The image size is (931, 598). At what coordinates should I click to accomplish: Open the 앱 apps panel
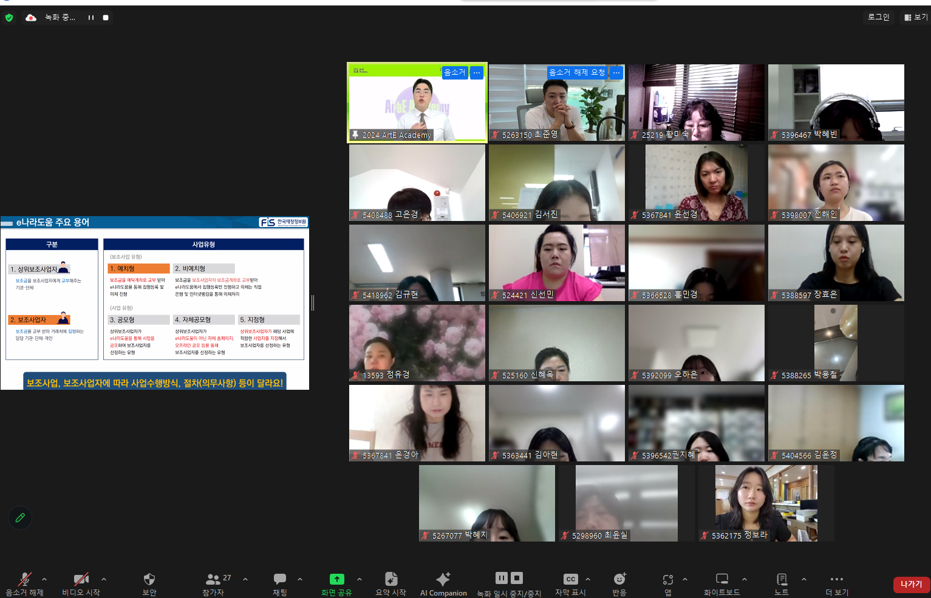coord(668,583)
